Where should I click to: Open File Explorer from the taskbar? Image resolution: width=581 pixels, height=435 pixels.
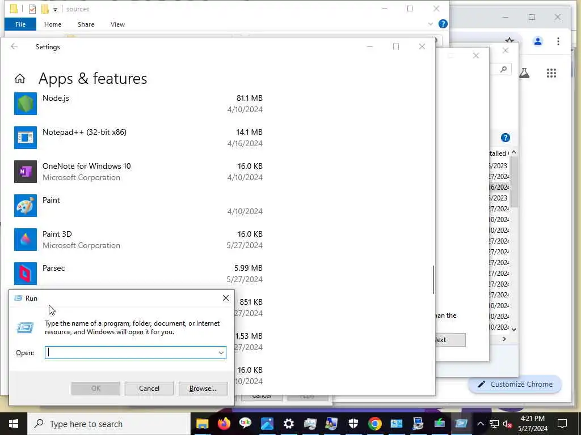click(x=203, y=424)
